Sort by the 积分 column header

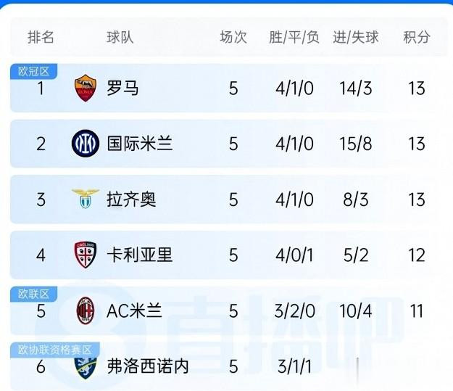click(417, 37)
